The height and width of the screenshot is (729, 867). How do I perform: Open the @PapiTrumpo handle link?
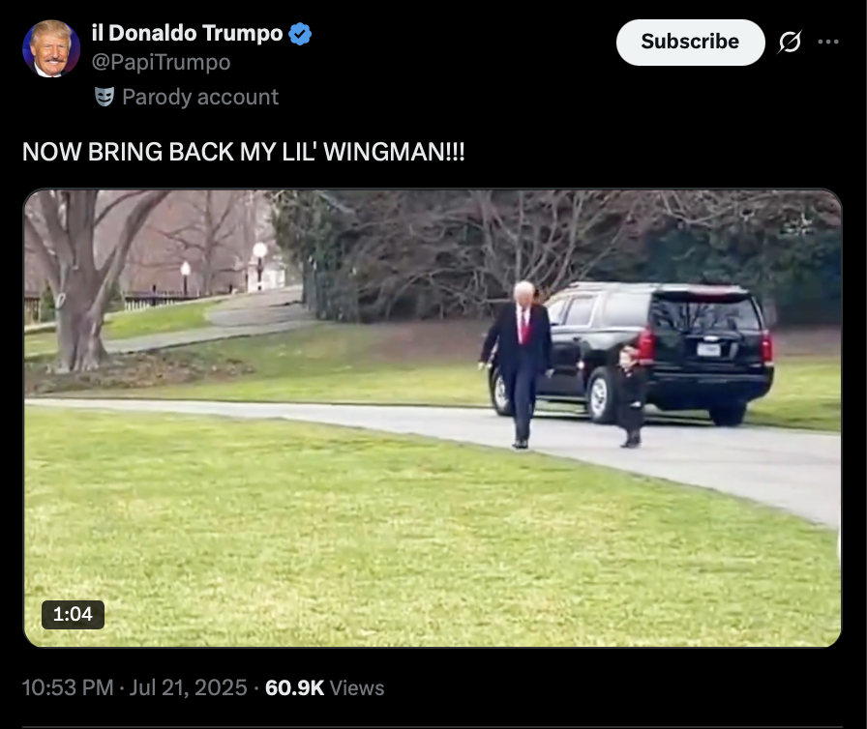point(161,63)
